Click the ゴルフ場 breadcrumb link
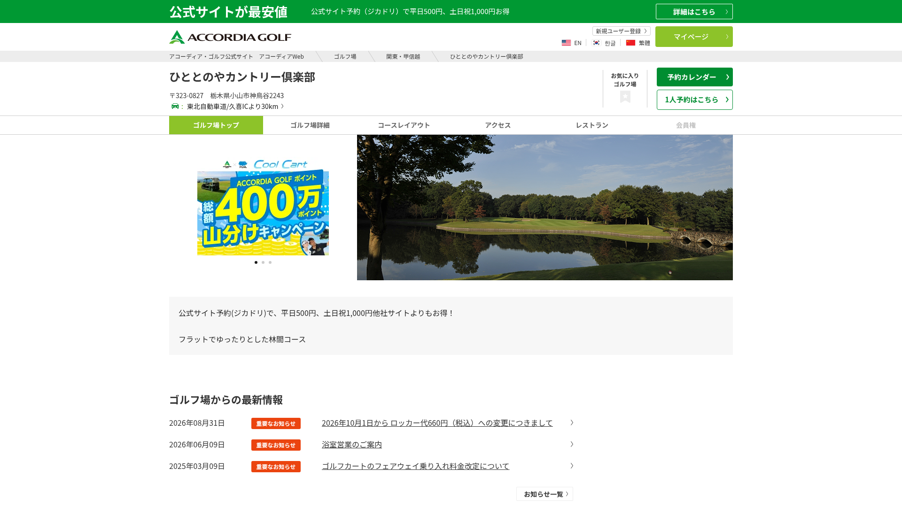 tap(345, 56)
